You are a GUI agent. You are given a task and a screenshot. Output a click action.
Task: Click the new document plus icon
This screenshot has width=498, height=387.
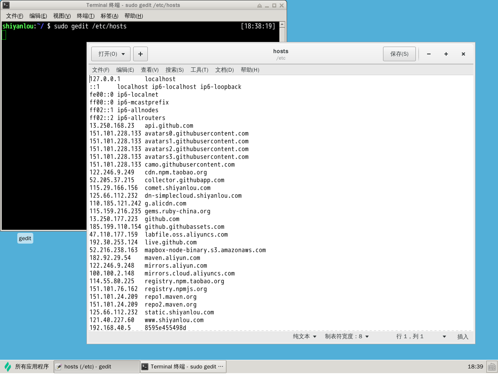[140, 54]
